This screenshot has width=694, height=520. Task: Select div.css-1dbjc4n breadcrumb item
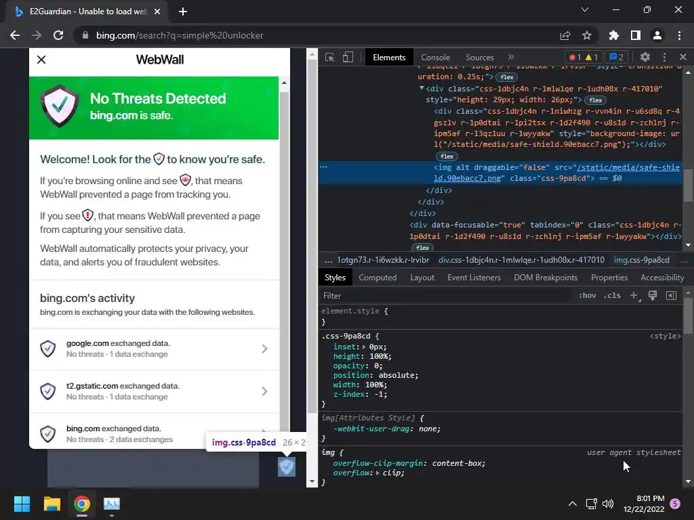[x=521, y=260]
